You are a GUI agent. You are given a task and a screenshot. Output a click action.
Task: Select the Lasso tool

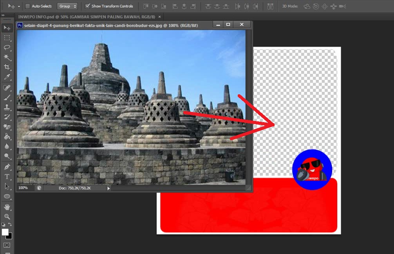7,47
